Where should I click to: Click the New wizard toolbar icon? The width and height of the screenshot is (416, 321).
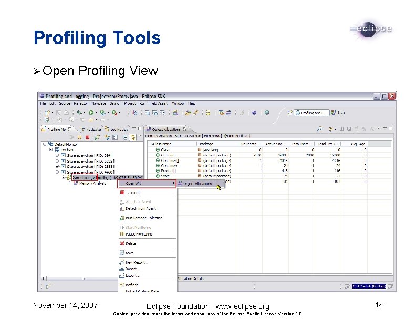point(47,113)
